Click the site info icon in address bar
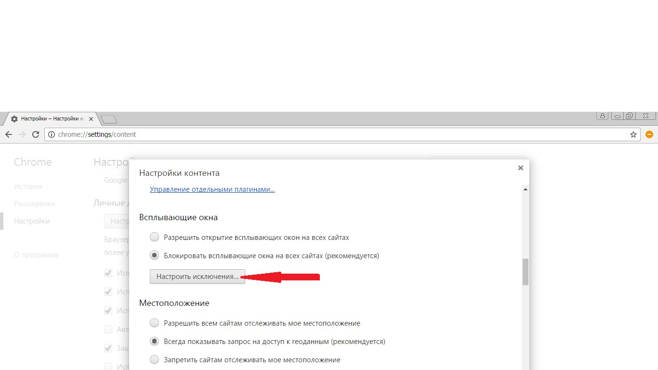The height and width of the screenshot is (370, 658). (x=51, y=134)
